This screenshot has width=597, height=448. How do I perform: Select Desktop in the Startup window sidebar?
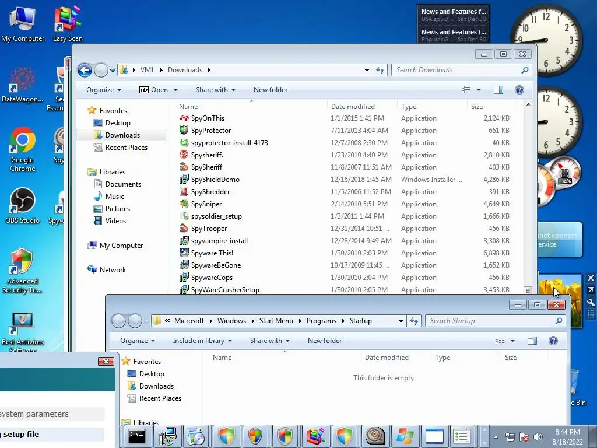[x=152, y=374]
